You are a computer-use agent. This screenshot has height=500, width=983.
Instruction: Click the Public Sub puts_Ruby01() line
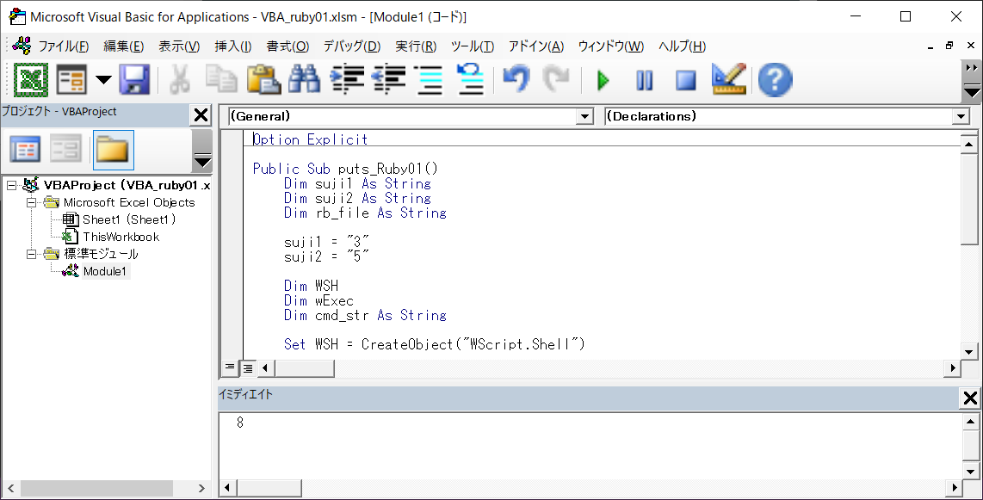tap(345, 169)
